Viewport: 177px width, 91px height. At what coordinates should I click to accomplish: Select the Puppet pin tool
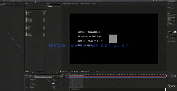coord(21,2)
